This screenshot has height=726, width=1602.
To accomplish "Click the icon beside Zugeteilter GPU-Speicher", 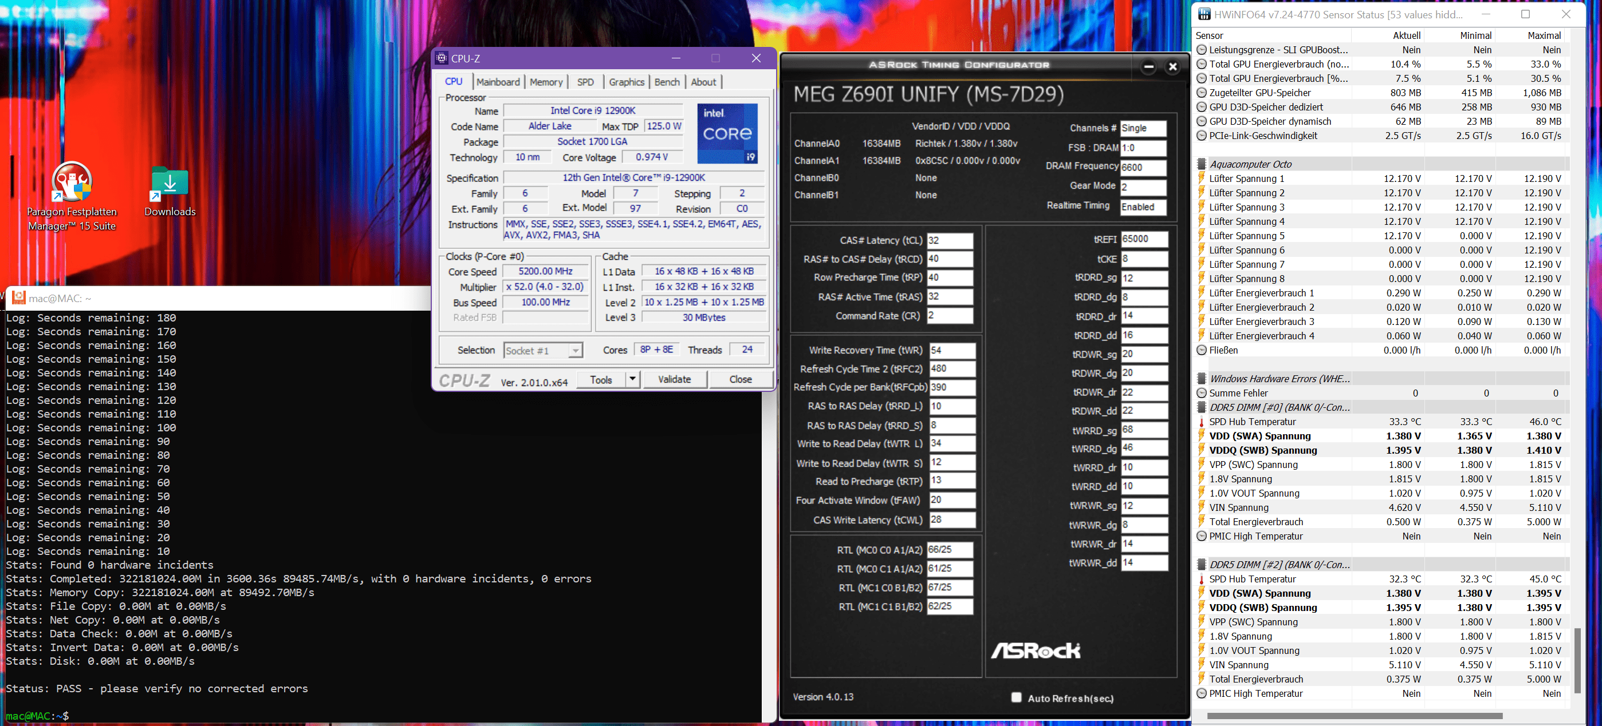I will tap(1202, 93).
